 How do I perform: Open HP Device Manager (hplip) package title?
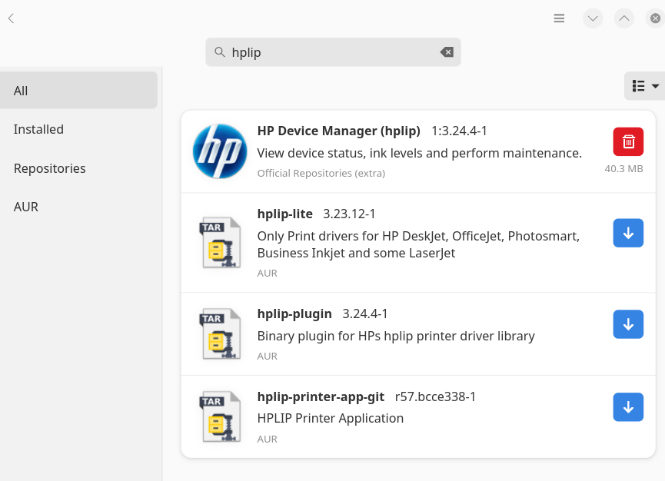(338, 131)
